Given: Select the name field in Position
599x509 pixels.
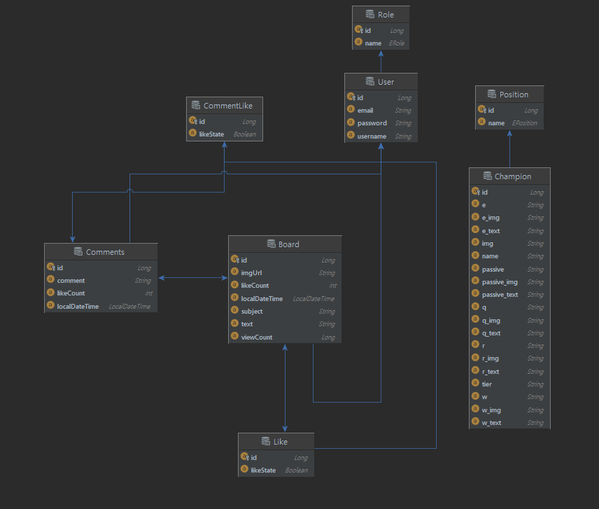Looking at the screenshot, I should [509, 123].
